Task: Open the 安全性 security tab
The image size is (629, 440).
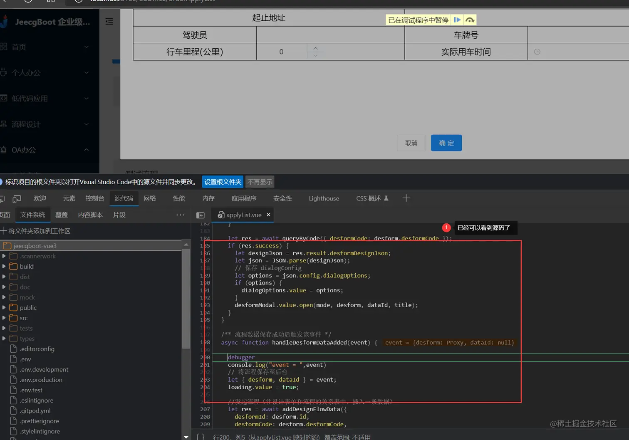Action: tap(282, 198)
